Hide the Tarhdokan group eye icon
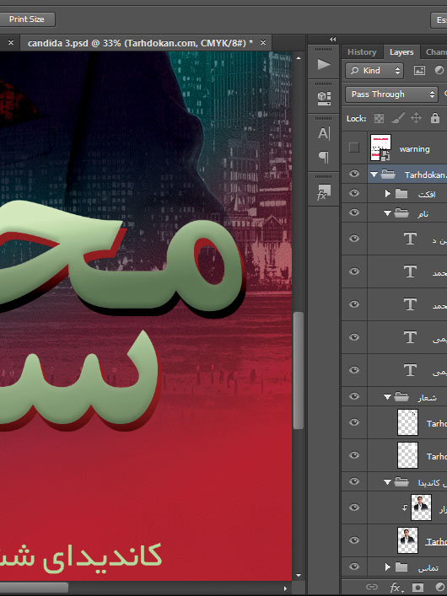 pos(353,175)
